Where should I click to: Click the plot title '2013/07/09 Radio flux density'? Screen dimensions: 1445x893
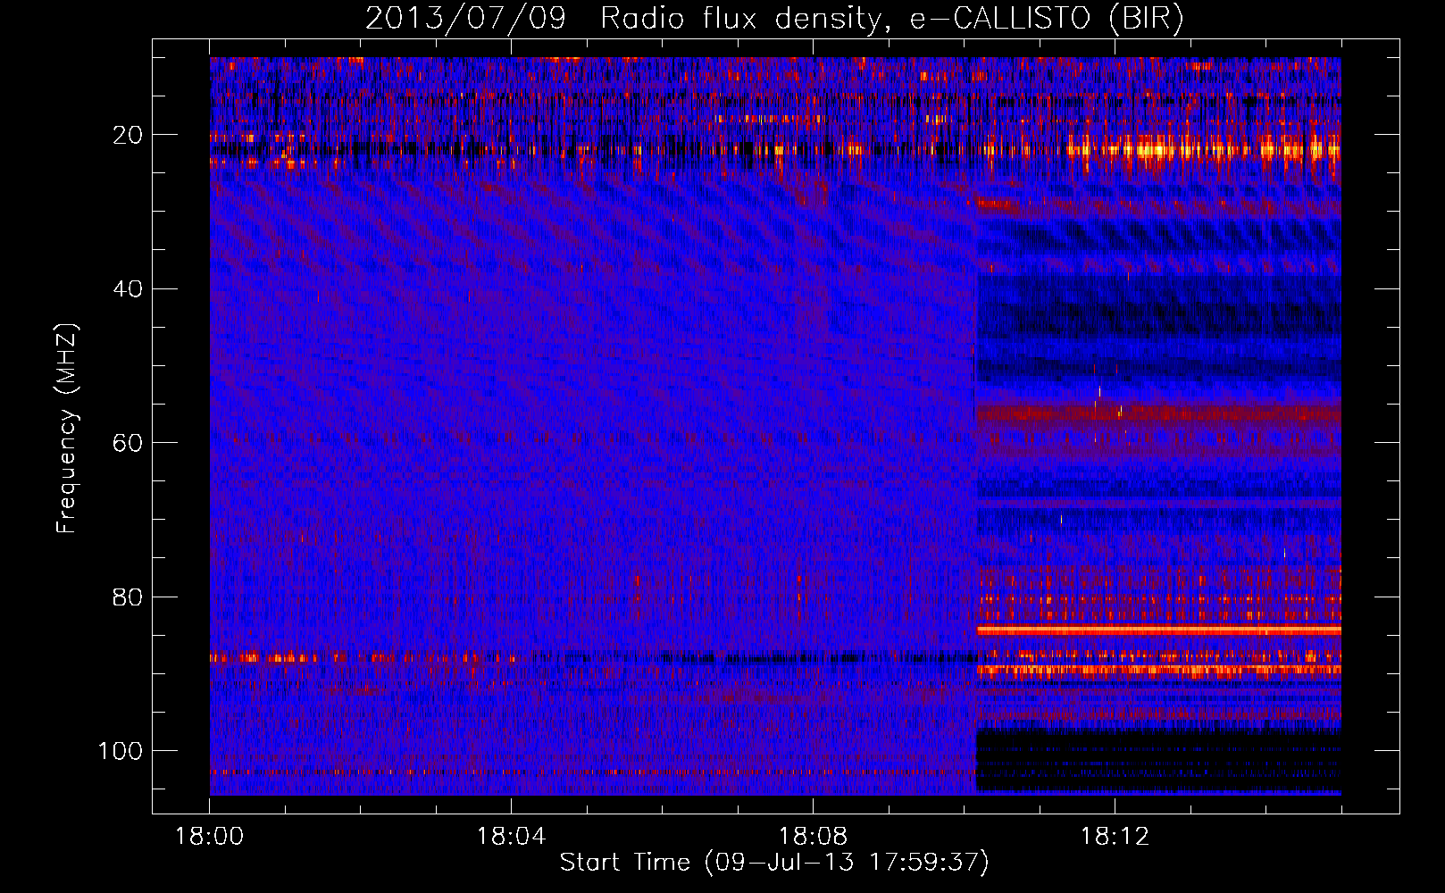[774, 19]
